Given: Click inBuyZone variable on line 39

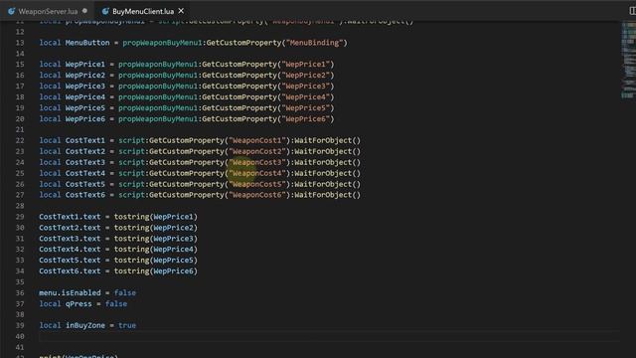Looking at the screenshot, I should point(85,325).
